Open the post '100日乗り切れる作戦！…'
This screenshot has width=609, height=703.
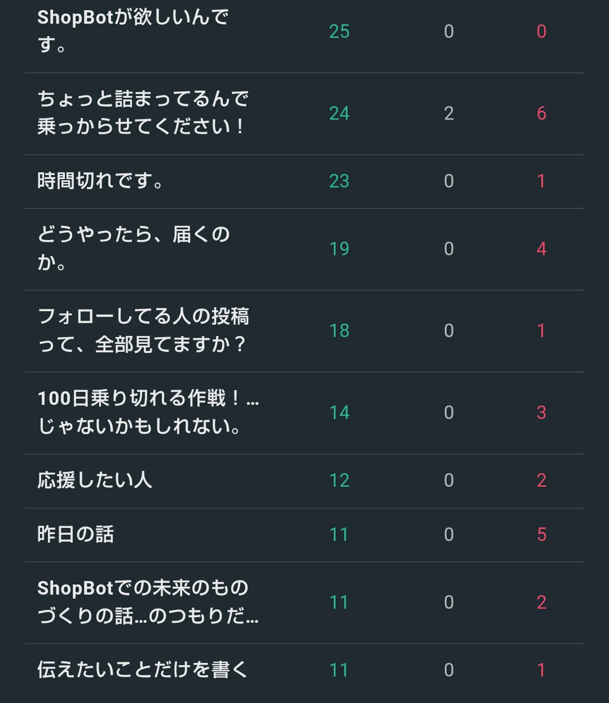click(x=148, y=412)
